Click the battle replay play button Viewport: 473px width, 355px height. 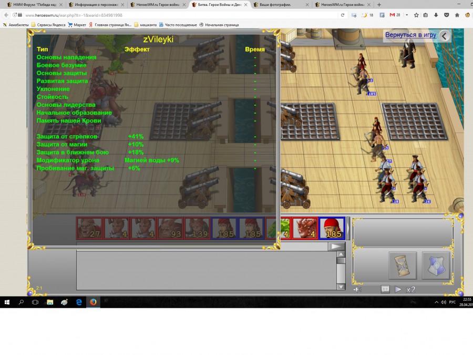pyautogui.click(x=398, y=289)
